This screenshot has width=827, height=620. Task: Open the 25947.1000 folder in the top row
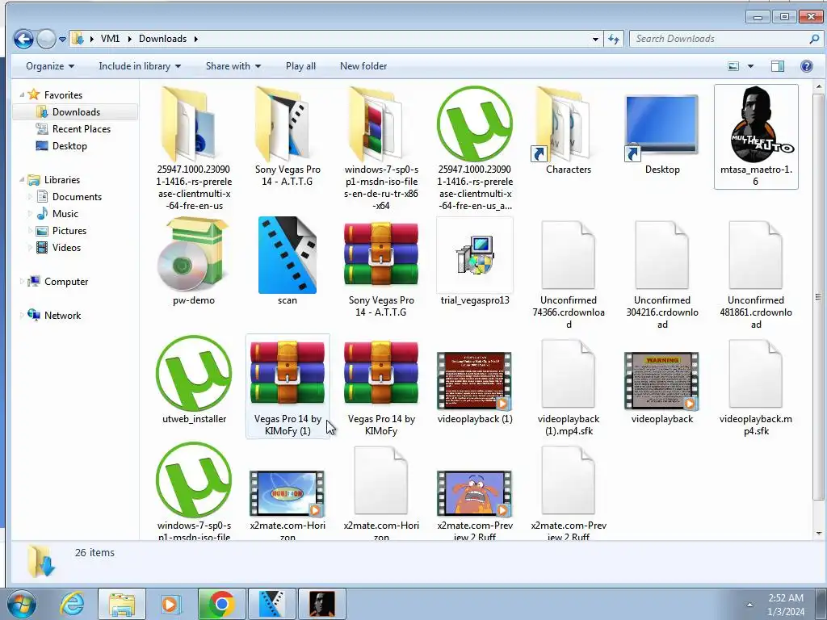[194, 149]
